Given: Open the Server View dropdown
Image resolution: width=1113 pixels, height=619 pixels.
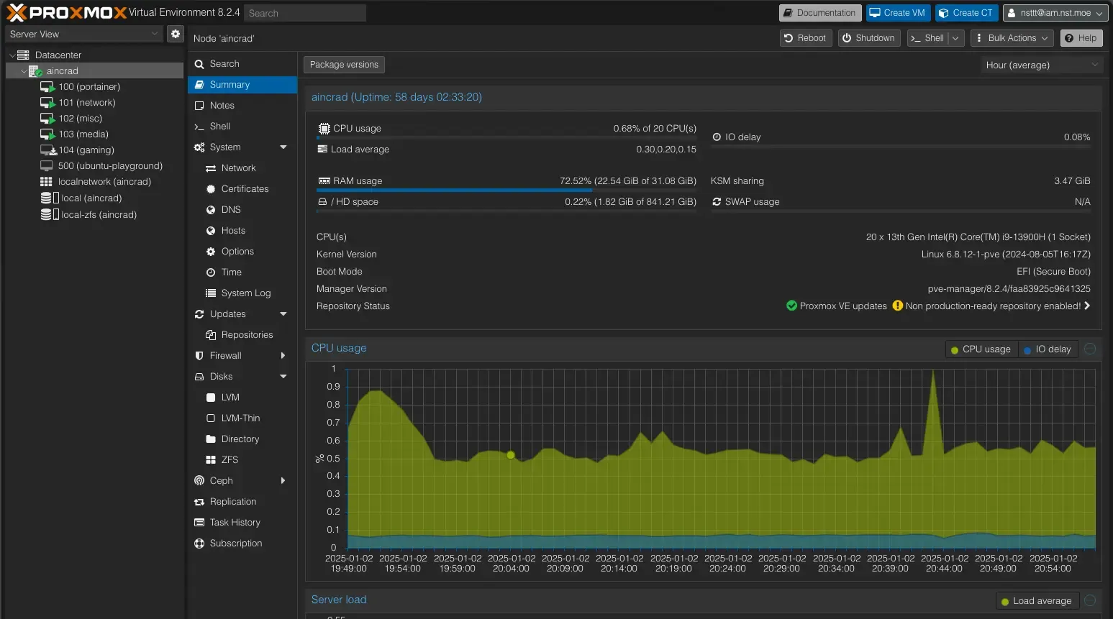Looking at the screenshot, I should point(83,34).
